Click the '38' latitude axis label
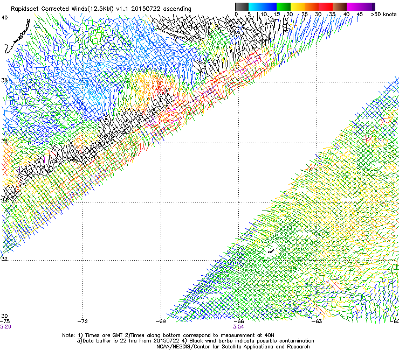Image resolution: width=399 pixels, height=350 pixels. point(4,80)
